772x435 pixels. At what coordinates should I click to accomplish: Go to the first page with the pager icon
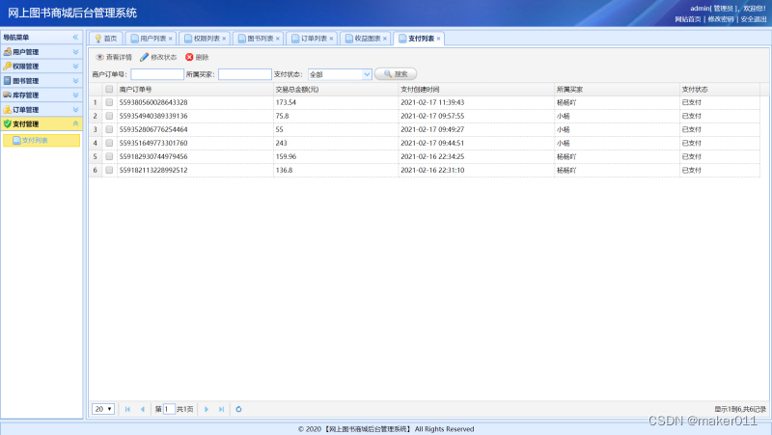click(127, 409)
